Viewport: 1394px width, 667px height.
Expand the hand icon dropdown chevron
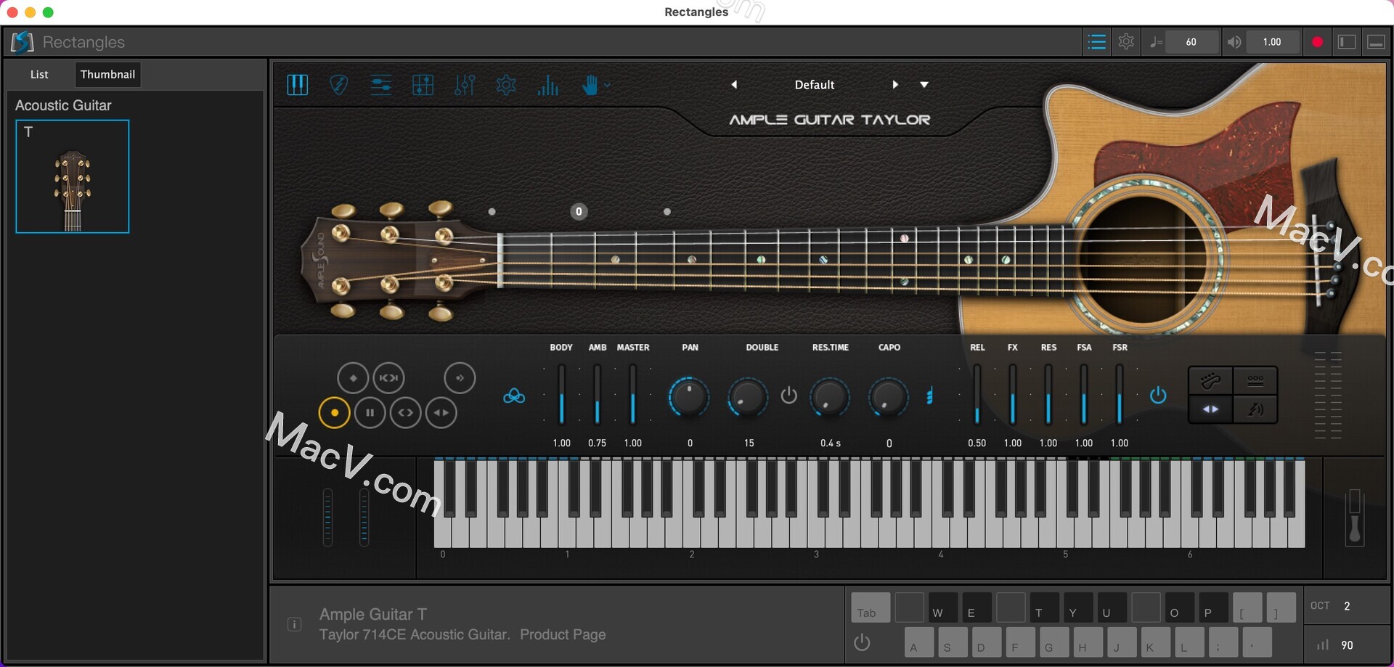[607, 85]
